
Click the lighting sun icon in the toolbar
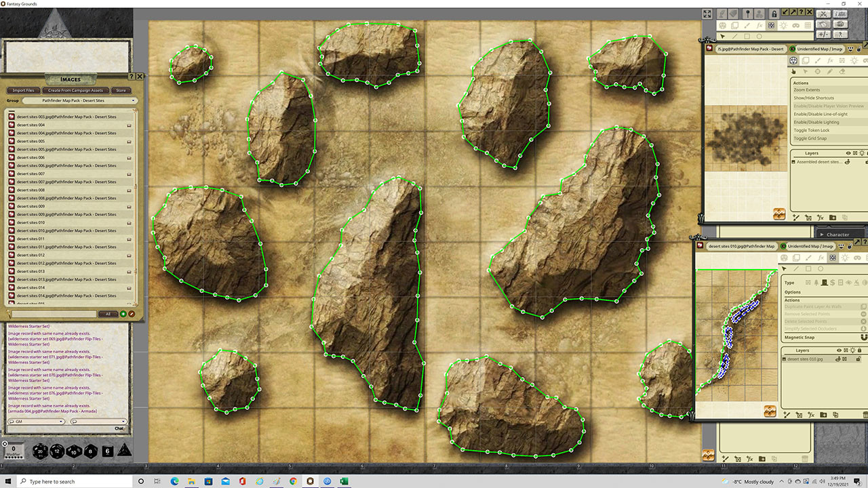click(783, 26)
